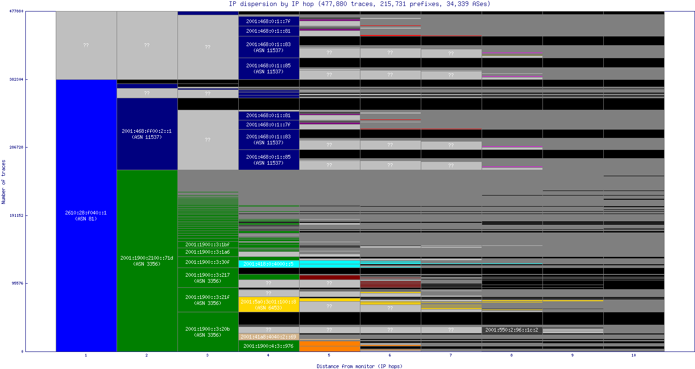Click the 477880 y-axis tick label

(x=16, y=12)
